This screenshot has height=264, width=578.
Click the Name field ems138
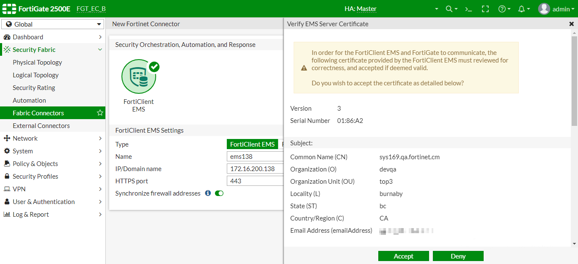click(255, 157)
